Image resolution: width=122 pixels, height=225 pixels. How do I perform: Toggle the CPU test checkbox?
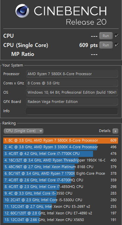click(x=117, y=36)
